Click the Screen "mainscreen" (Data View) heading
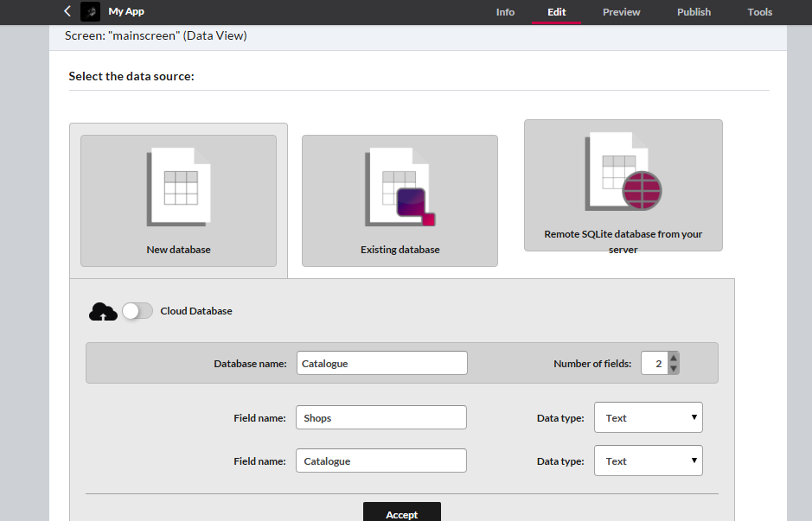Screen dimensions: 812x521 coord(156,35)
